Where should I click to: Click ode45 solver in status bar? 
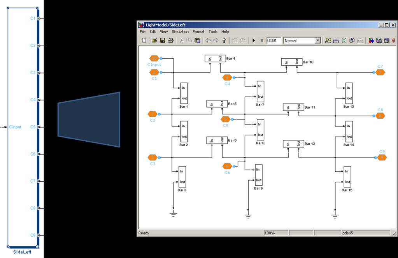point(347,233)
